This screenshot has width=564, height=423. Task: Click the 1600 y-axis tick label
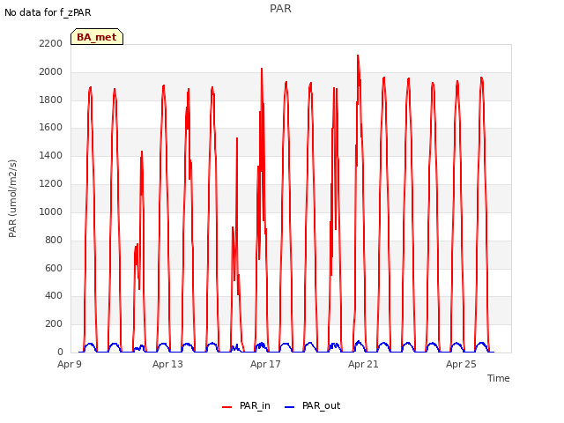coord(51,127)
